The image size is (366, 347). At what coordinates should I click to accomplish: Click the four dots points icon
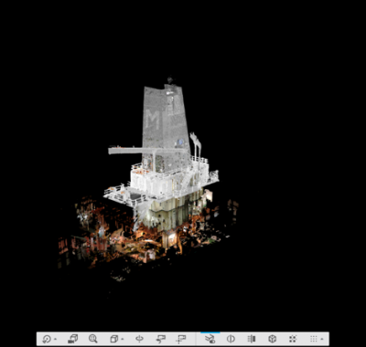tap(293, 339)
